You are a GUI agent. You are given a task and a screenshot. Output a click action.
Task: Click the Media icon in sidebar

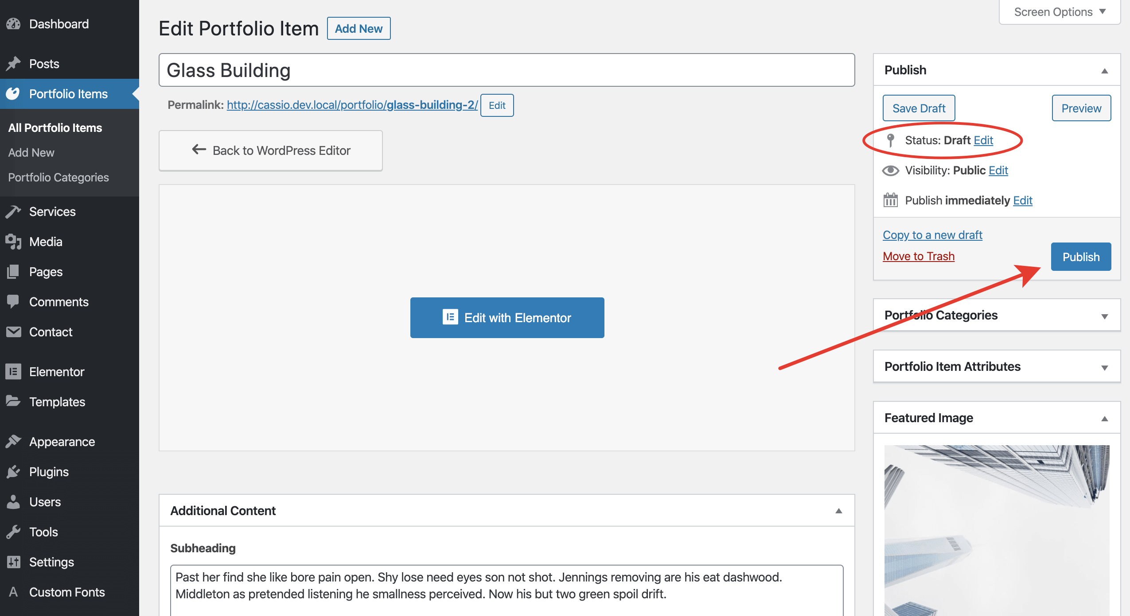[14, 242]
